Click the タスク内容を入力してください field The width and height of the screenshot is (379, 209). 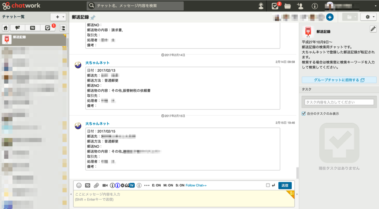tap(339, 102)
